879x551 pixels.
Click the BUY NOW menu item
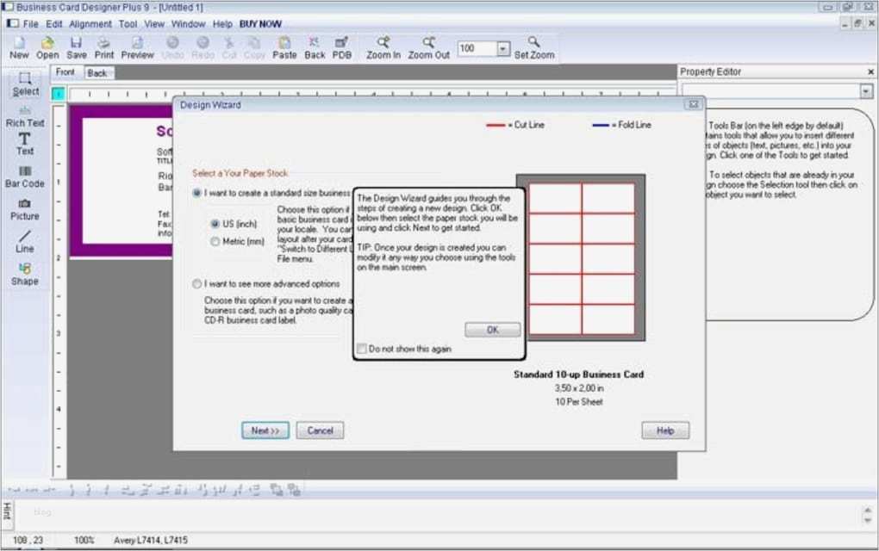(x=260, y=24)
